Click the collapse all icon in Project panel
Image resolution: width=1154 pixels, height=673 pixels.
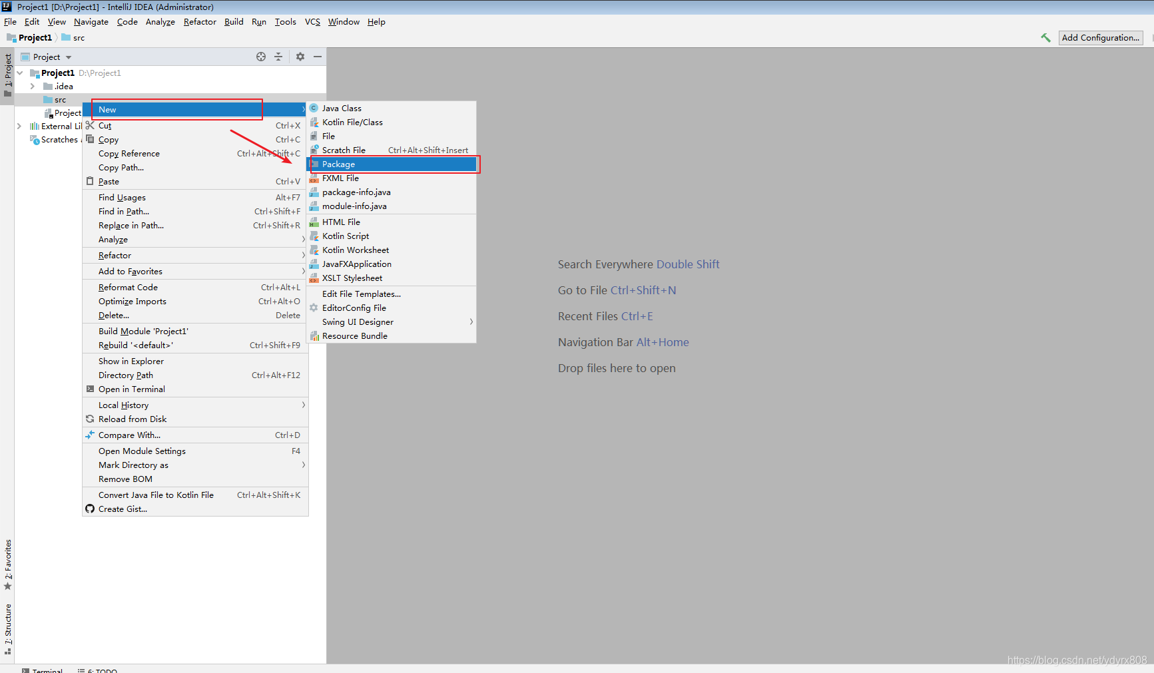[x=278, y=57]
